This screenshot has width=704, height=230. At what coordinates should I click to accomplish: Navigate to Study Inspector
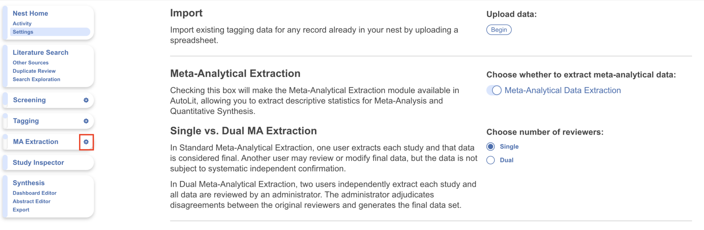(39, 162)
